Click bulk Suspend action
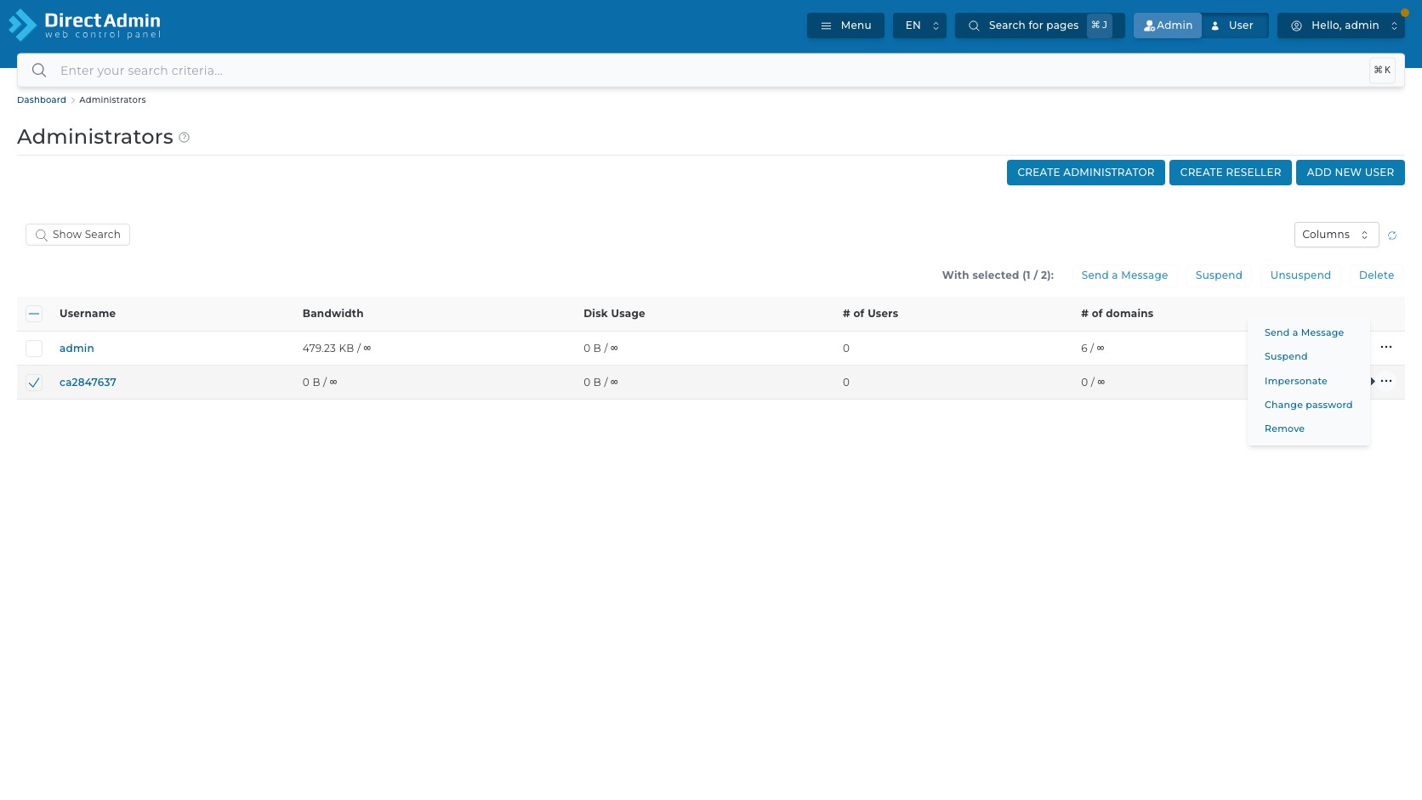The image size is (1422, 800). pyautogui.click(x=1219, y=275)
